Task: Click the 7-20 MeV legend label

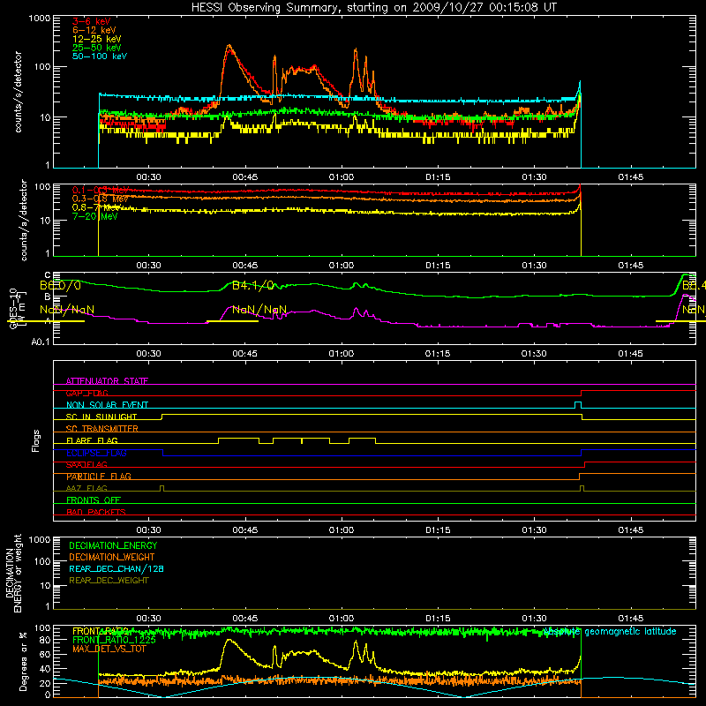Action: pos(95,216)
